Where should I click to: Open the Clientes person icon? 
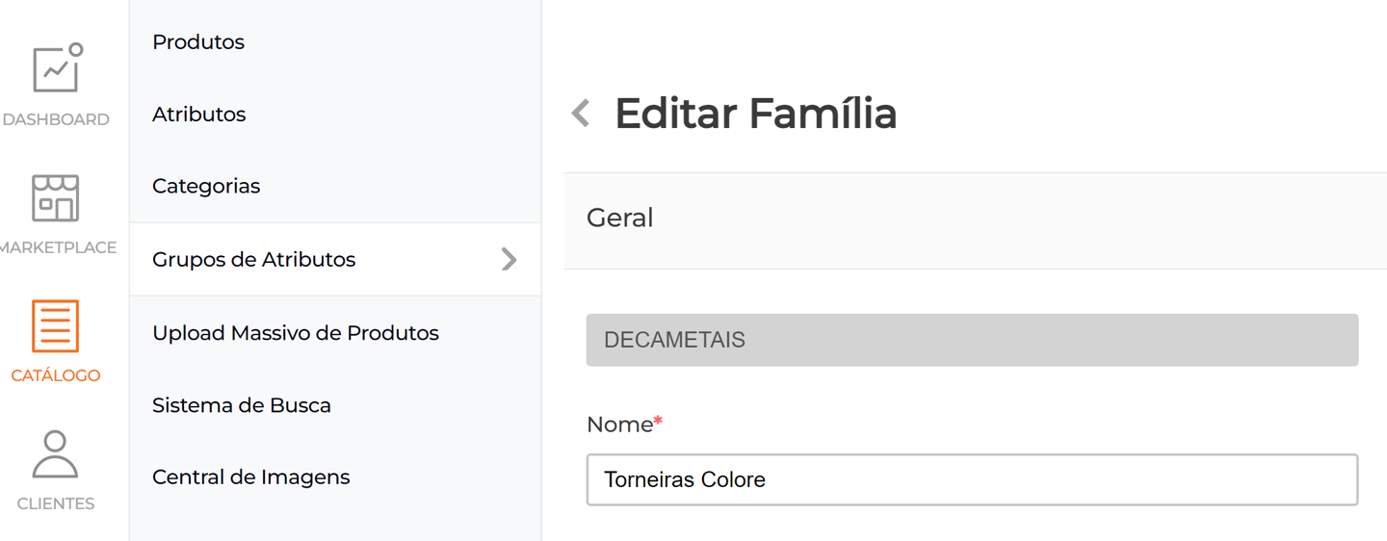pyautogui.click(x=55, y=454)
